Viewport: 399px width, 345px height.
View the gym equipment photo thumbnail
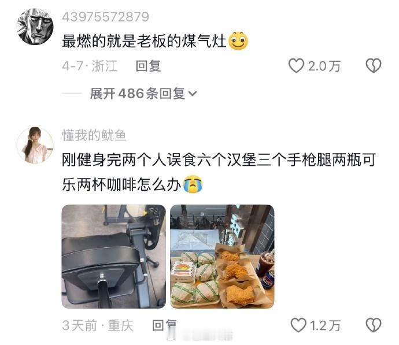click(x=114, y=256)
